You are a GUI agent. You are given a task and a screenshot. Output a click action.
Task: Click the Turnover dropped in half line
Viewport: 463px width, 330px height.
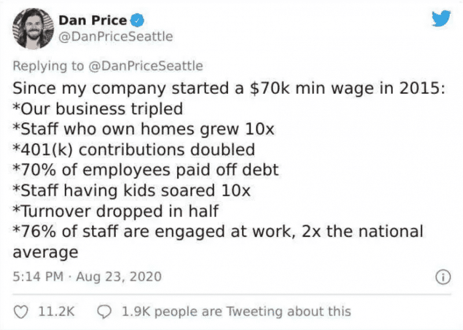click(115, 211)
